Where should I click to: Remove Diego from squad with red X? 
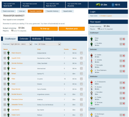point(124,39)
